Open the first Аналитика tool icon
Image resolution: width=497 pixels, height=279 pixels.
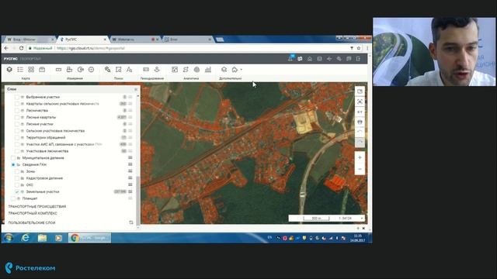[x=175, y=70]
